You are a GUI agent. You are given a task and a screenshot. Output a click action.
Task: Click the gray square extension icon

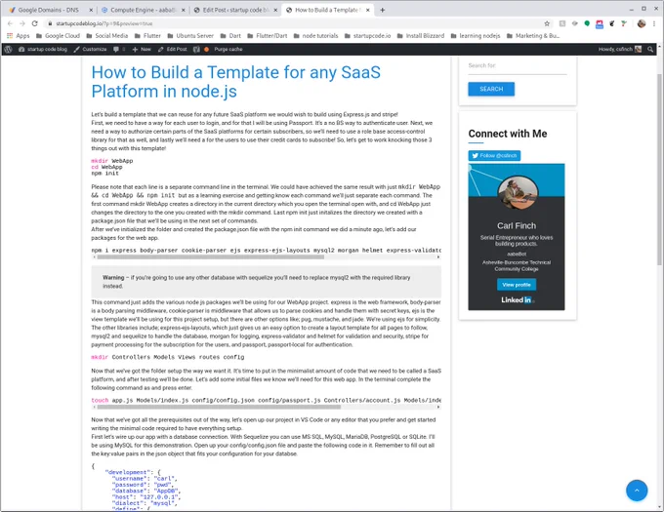point(562,23)
